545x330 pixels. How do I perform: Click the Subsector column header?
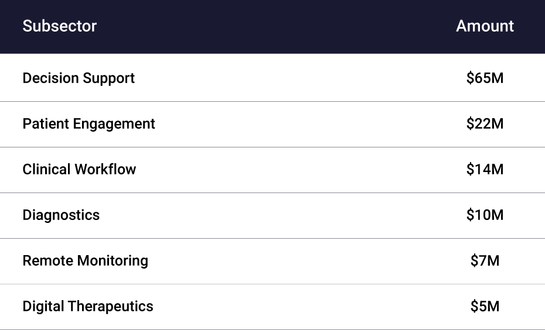point(59,26)
